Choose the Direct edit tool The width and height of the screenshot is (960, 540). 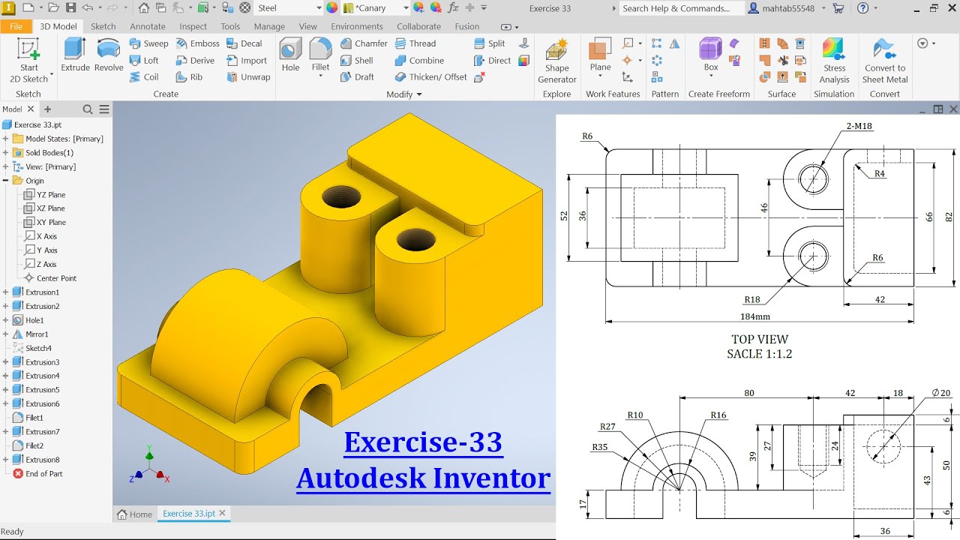click(492, 60)
